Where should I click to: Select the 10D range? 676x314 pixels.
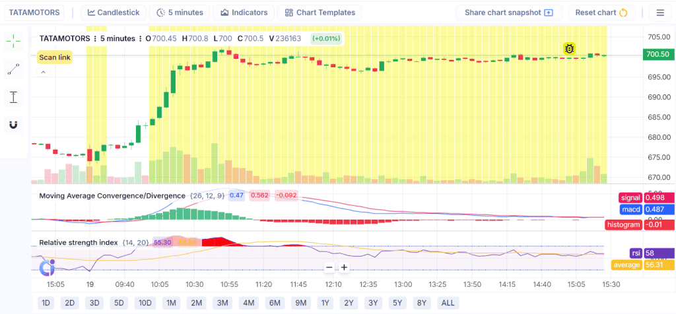tap(145, 303)
